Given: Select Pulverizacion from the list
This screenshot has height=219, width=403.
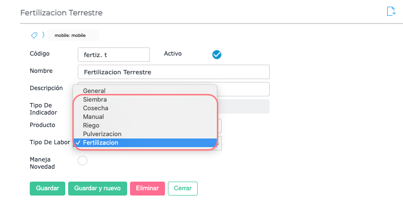Looking at the screenshot, I should [102, 134].
